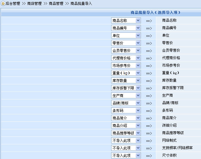Navigate to 商品管理 breadcrumb link

tap(56, 4)
